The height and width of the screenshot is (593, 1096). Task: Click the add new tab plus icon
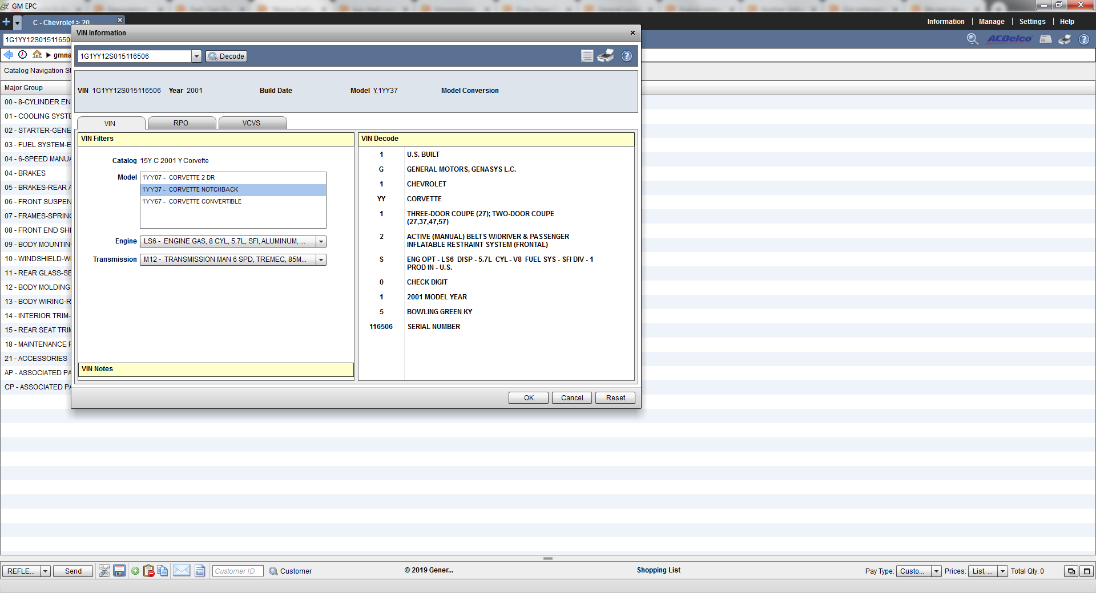click(6, 22)
